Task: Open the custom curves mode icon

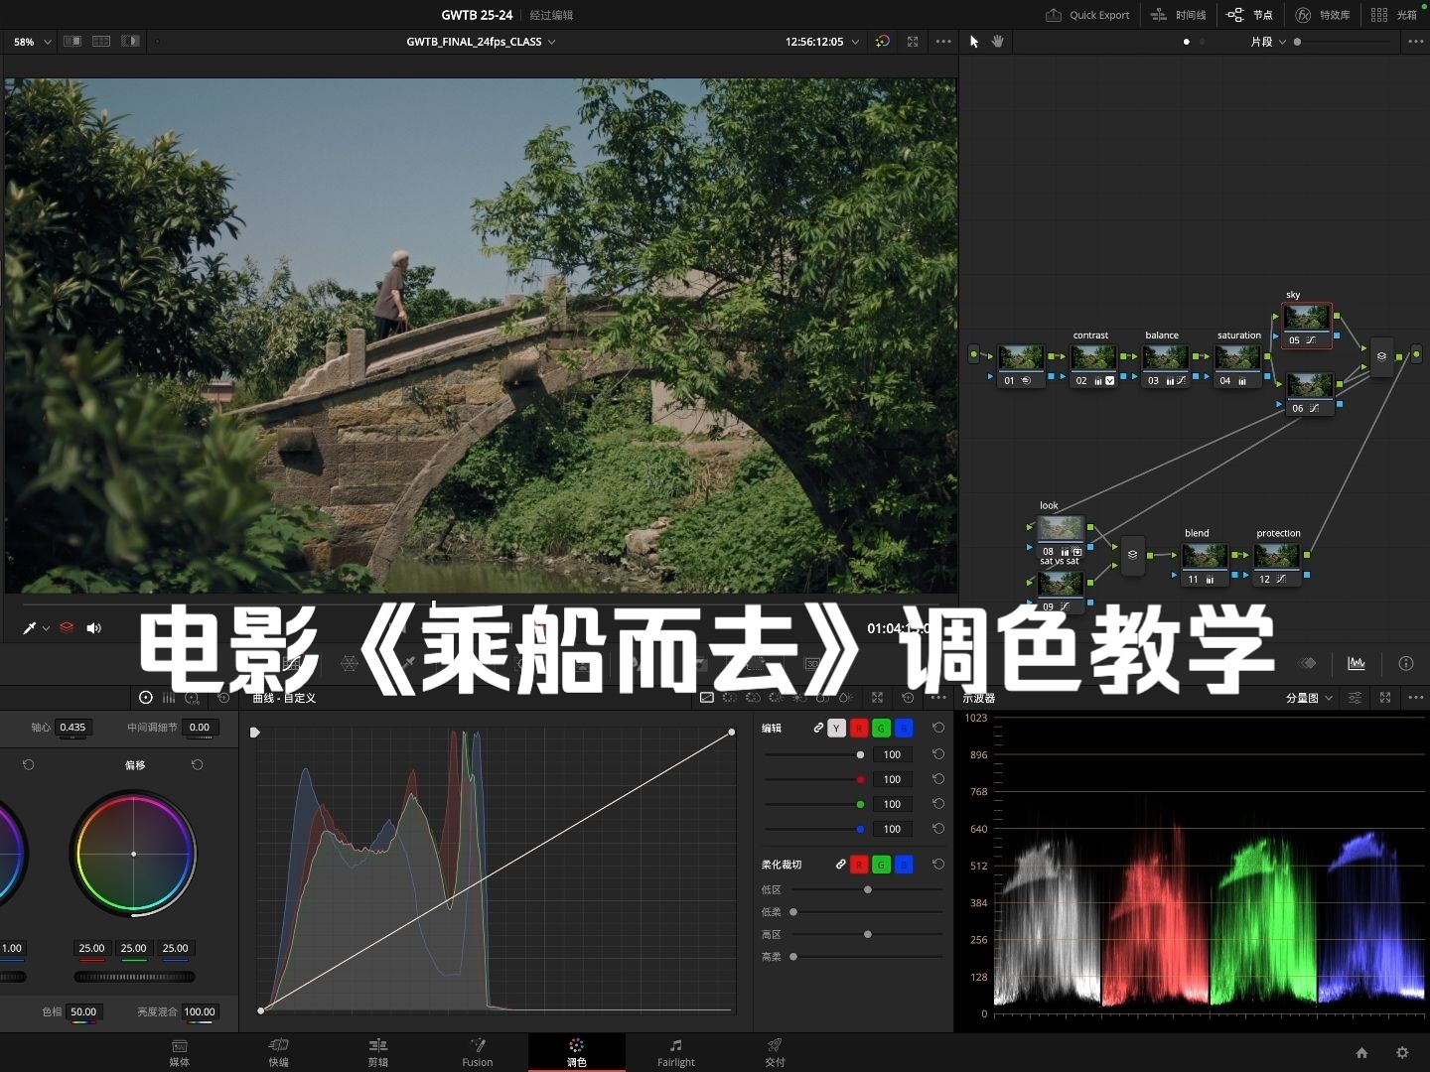Action: 707,698
